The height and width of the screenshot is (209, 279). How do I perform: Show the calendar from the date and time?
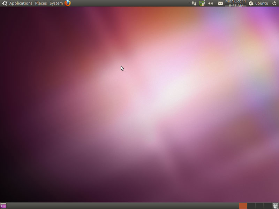tap(236, 3)
